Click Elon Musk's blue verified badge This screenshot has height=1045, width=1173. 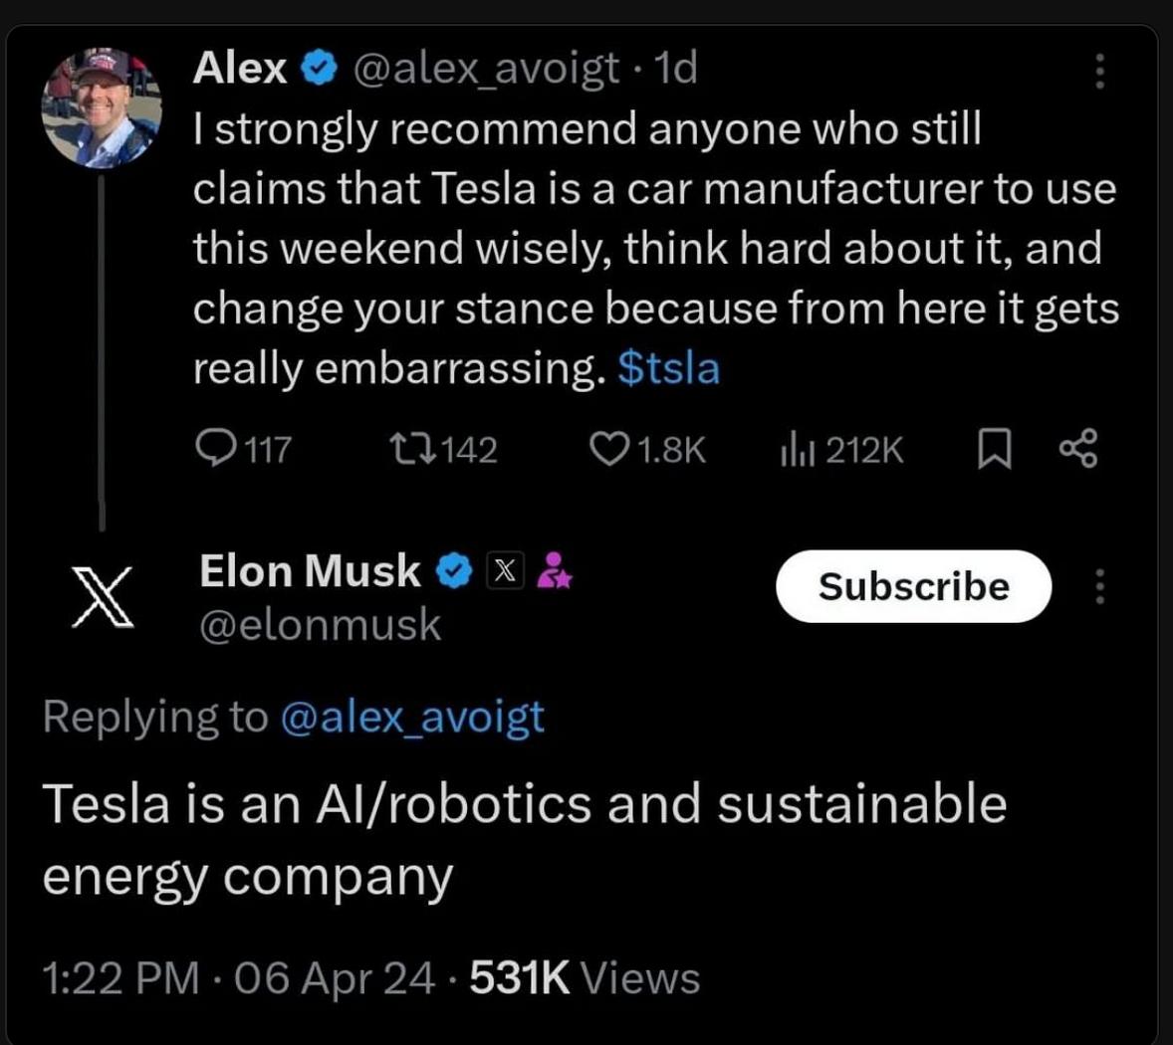click(454, 571)
